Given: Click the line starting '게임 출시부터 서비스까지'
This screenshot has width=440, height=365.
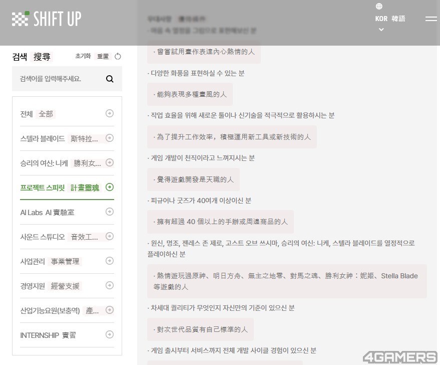Looking at the screenshot, I should point(232,350).
